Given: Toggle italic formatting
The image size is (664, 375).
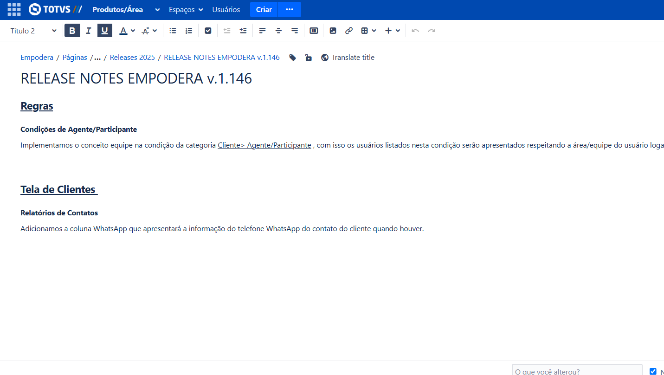Looking at the screenshot, I should [x=89, y=31].
